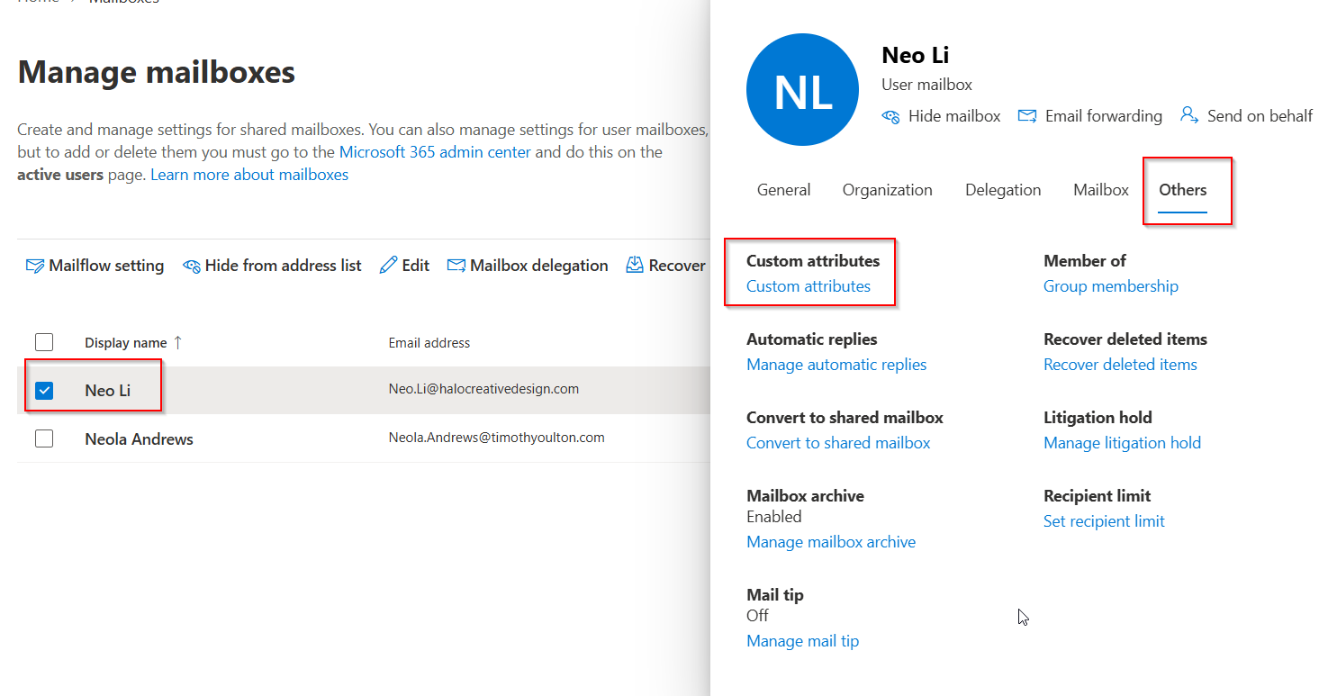This screenshot has width=1337, height=696.
Task: Click the Email forwarding envelope icon
Action: point(1027,116)
